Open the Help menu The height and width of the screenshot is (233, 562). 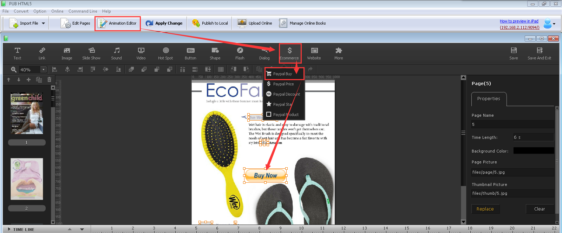point(106,11)
